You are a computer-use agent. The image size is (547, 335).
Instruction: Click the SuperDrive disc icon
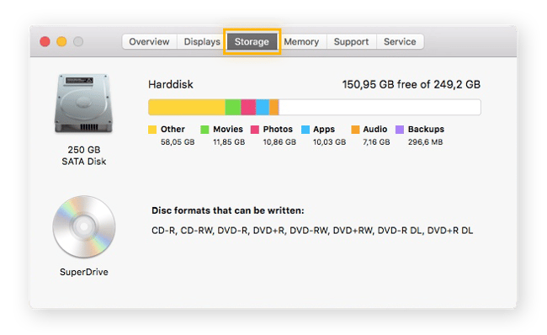click(84, 226)
